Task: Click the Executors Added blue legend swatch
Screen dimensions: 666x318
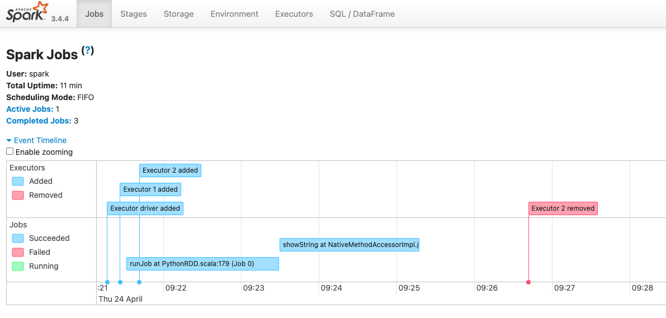Action: pos(18,181)
